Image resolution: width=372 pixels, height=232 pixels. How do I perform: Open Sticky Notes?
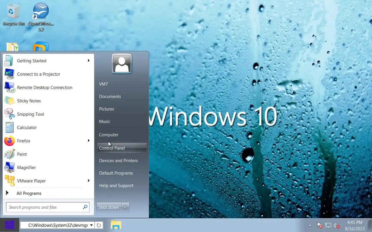click(x=48, y=101)
